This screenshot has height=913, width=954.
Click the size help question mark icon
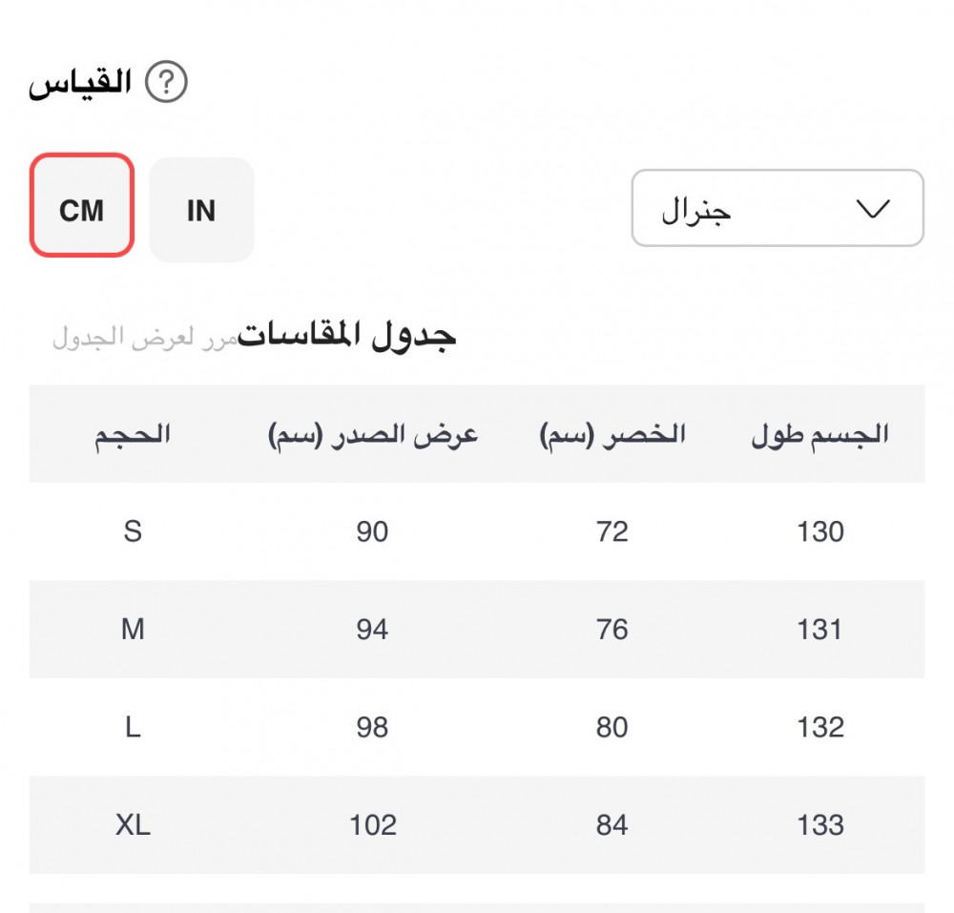166,83
